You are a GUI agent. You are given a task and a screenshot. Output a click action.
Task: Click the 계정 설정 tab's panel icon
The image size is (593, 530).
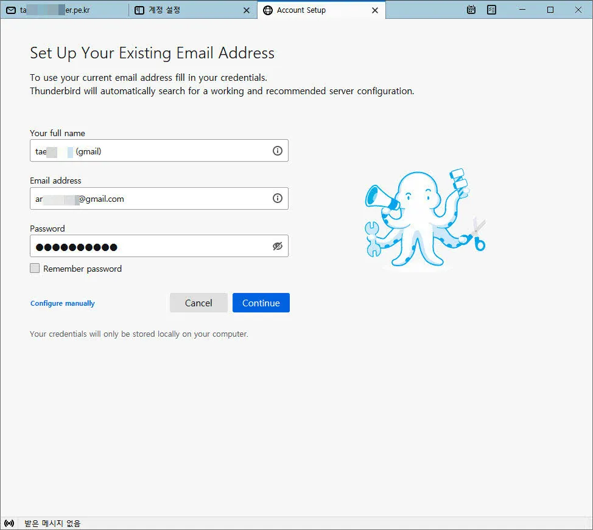tap(139, 10)
